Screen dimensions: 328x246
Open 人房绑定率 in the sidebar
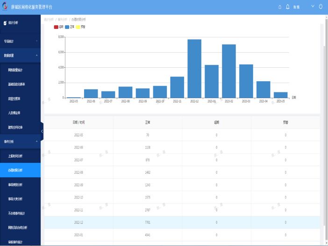20,113
